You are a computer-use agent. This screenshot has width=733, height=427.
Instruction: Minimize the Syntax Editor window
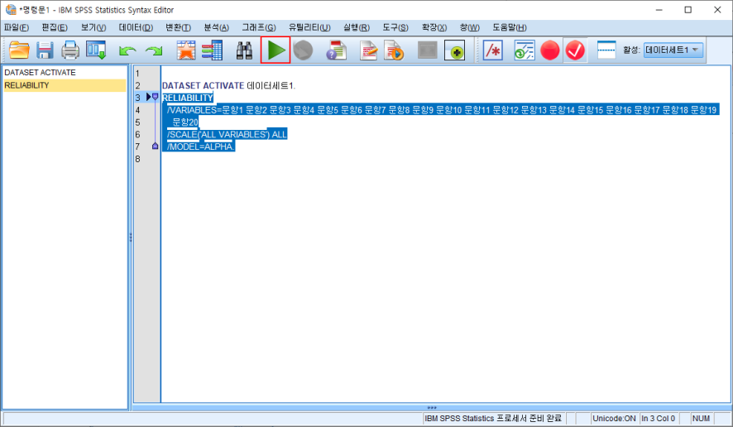pos(659,10)
